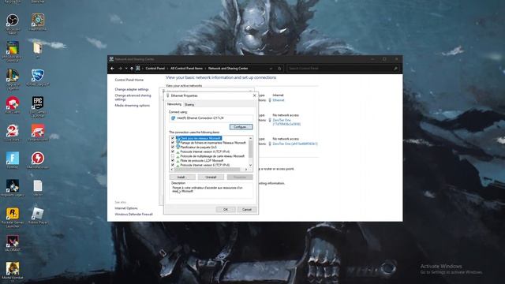Image resolution: width=505 pixels, height=284 pixels.
Task: Open recent locations dropdown beside forward arrow
Action: tap(126, 69)
